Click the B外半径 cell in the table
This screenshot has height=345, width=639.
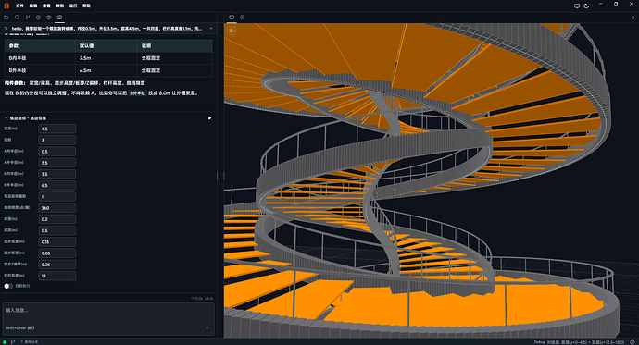coord(40,70)
